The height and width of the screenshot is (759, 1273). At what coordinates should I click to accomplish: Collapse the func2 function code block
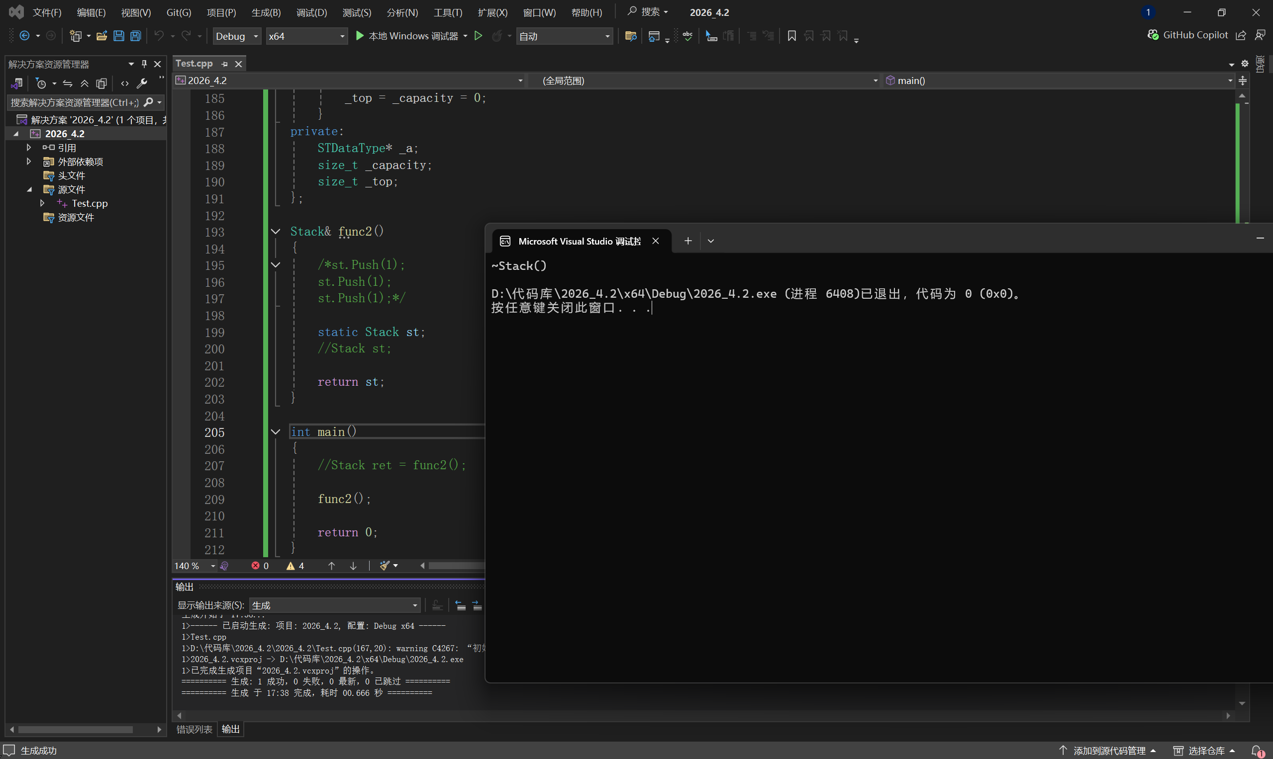[x=276, y=232]
